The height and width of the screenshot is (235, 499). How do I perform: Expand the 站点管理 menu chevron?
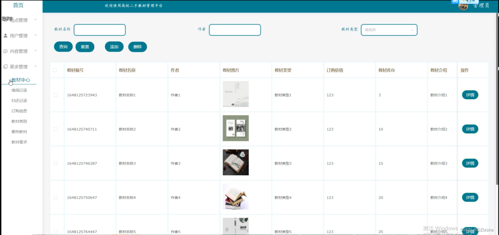pyautogui.click(x=36, y=20)
